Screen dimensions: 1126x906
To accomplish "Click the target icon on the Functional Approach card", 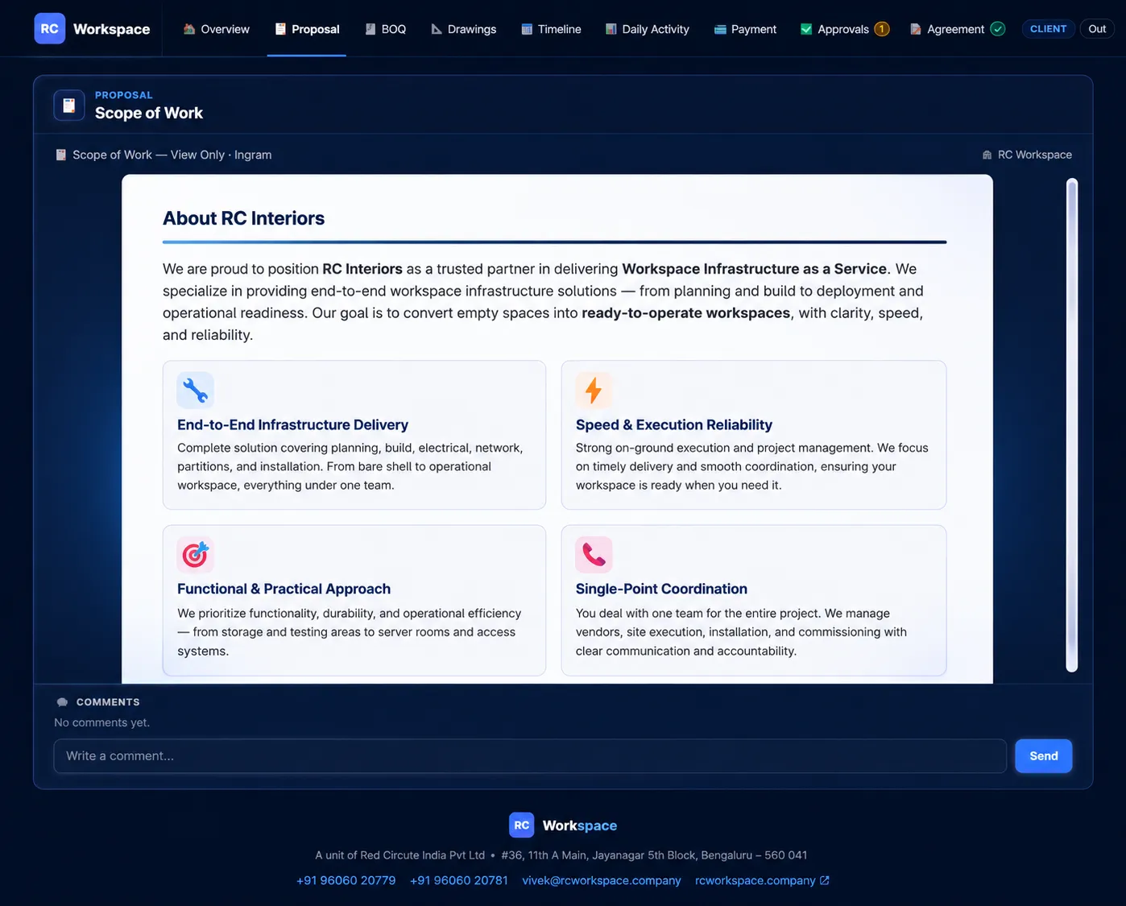I will click(x=195, y=554).
